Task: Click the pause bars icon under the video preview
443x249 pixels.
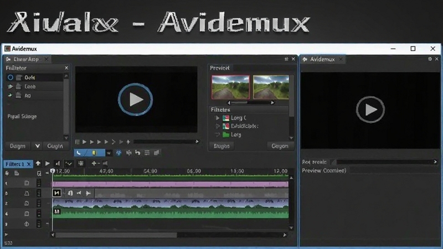Action: coord(77,142)
